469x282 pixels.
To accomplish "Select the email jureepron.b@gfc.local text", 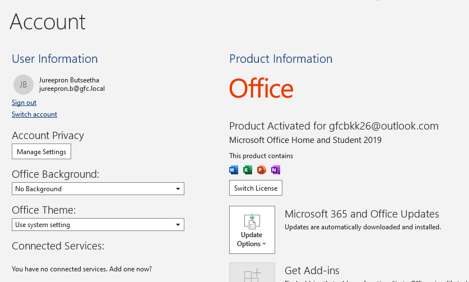I will tap(72, 89).
